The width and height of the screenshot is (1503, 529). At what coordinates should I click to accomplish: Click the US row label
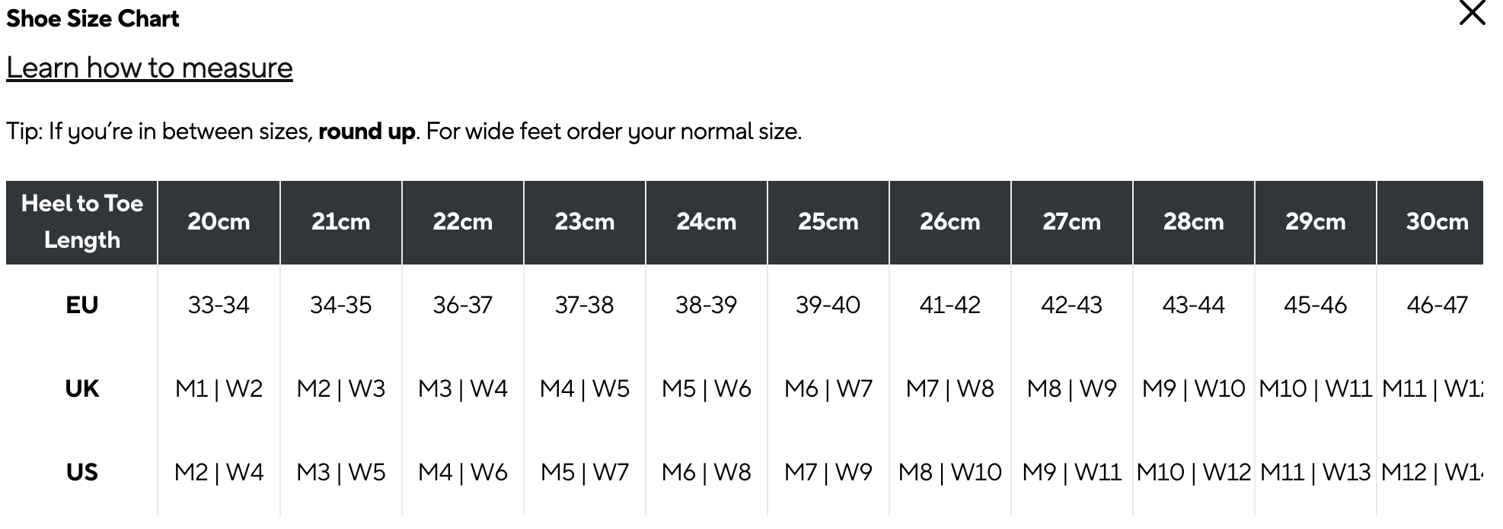tap(82, 473)
